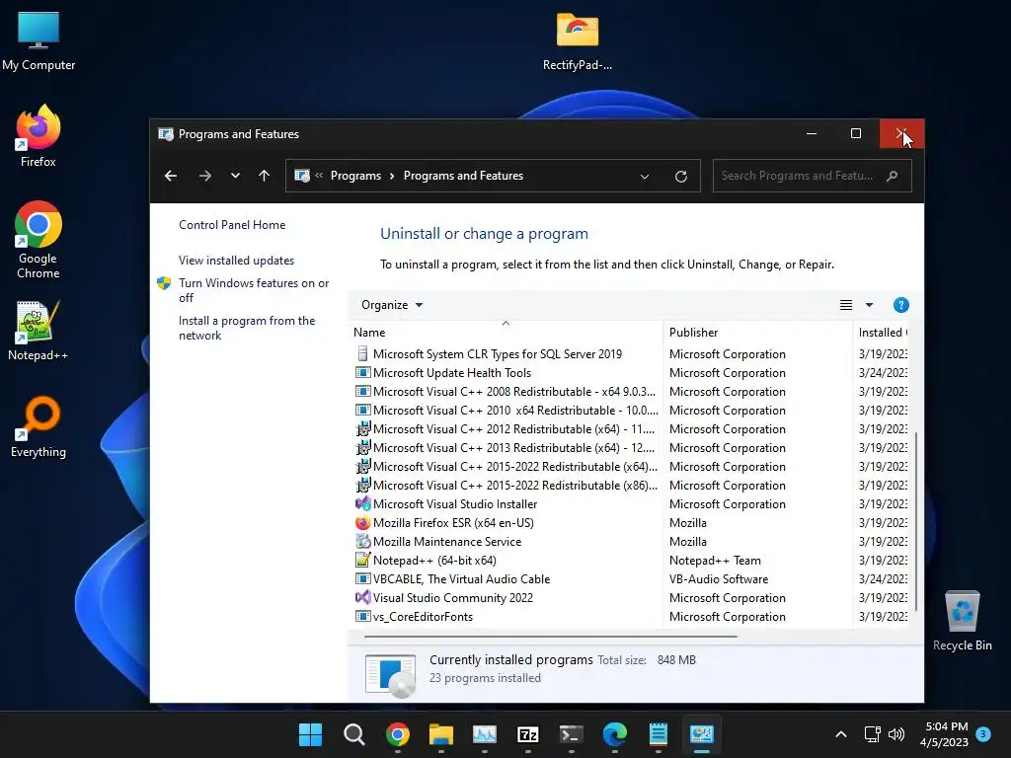
Task: Go up one level with Up arrow
Action: (264, 176)
